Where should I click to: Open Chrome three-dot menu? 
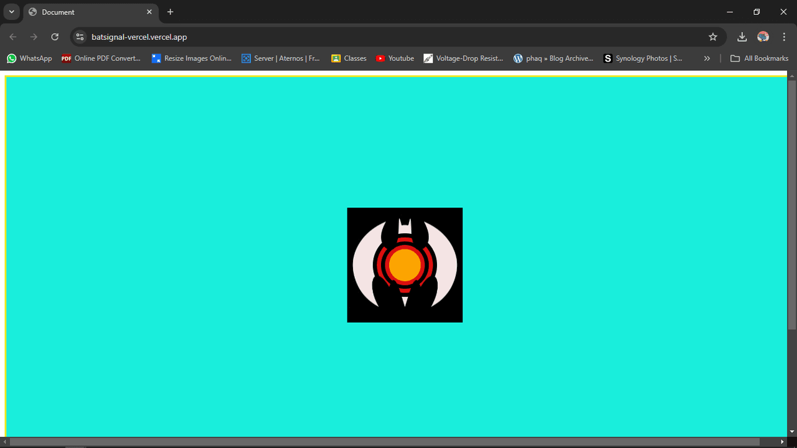784,37
